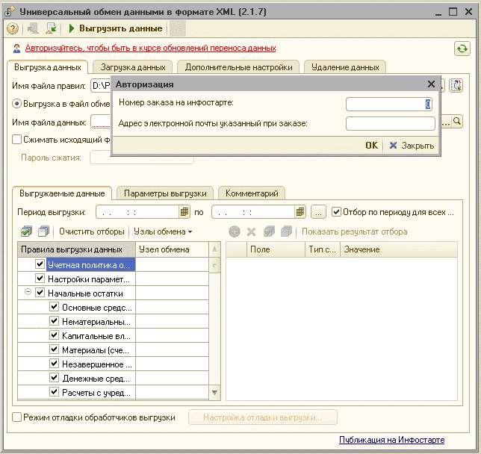Toggle Отбор по периоду для всех checkbox
The image size is (481, 454).
[x=337, y=212]
